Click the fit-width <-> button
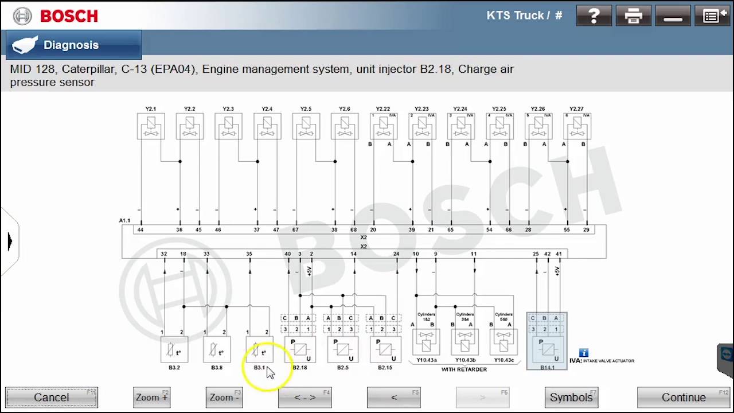The width and height of the screenshot is (734, 413). point(304,398)
